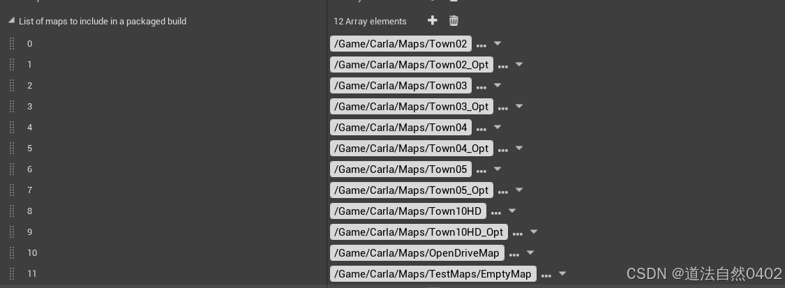Edit the Town03 map path field
This screenshot has height=288, width=785.
coord(401,86)
